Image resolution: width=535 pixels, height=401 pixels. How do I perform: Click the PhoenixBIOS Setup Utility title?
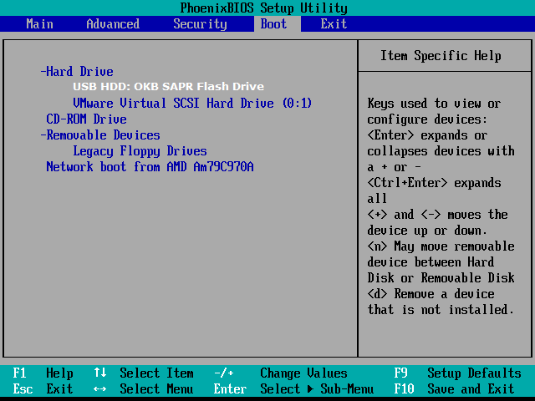point(264,8)
